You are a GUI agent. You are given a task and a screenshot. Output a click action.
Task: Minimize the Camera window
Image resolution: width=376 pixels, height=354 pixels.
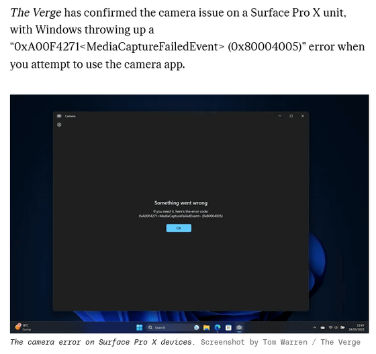coord(279,116)
